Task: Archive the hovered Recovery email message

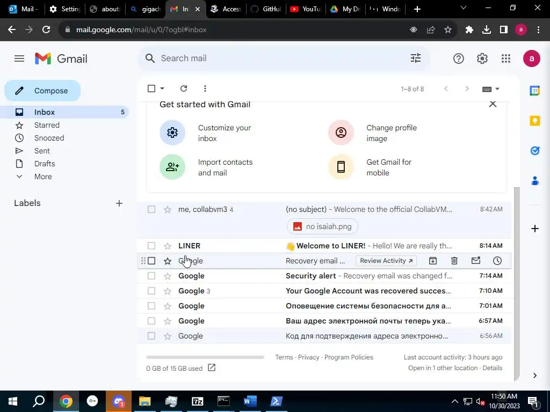Action: [x=433, y=261]
